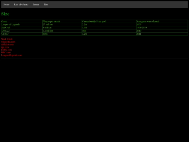Select the 1.2m prize cell

point(109,34)
